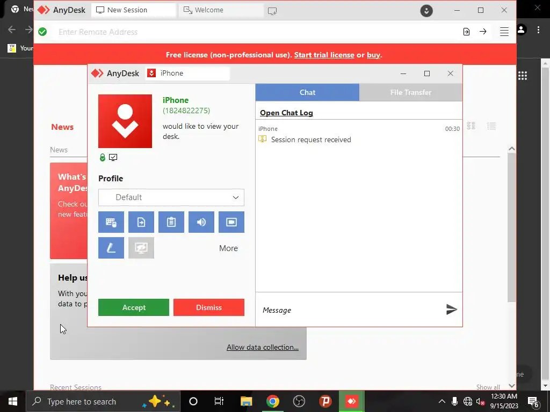This screenshot has width=550, height=412.
Task: Select the New Session tab
Action: [133, 10]
